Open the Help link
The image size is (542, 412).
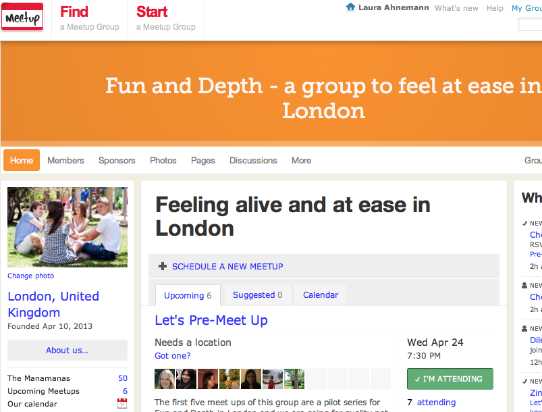coord(495,8)
